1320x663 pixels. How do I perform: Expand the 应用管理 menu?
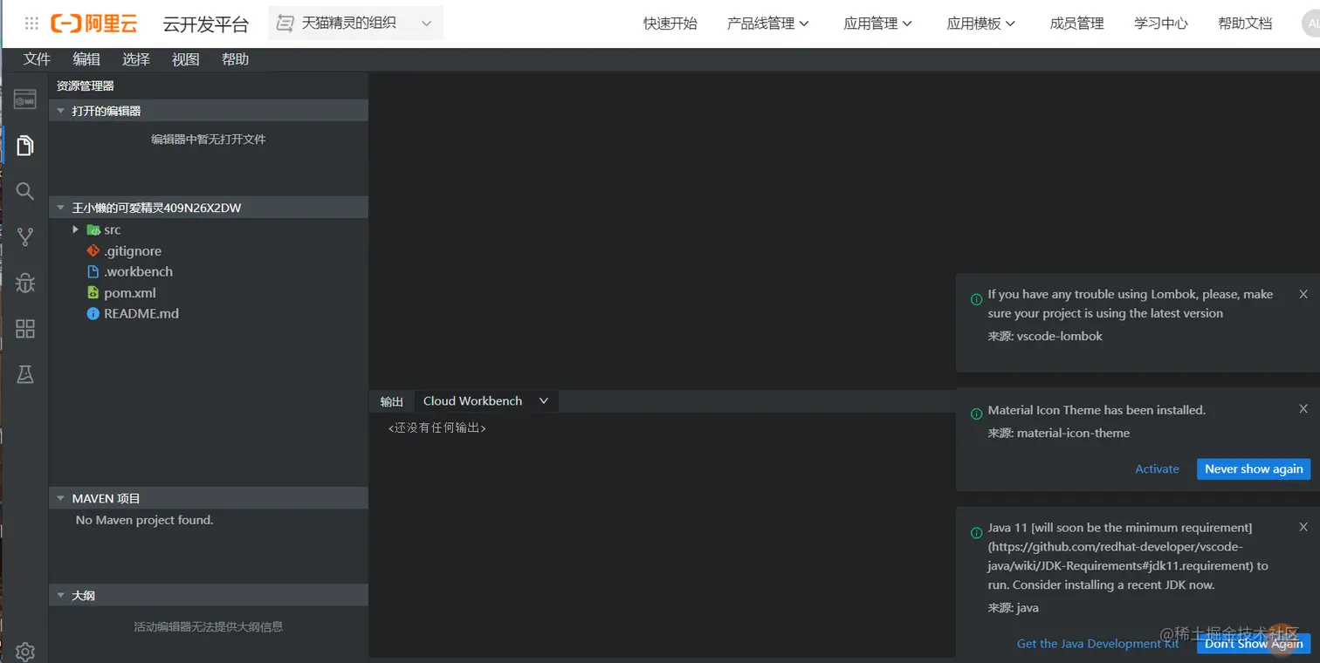point(877,24)
